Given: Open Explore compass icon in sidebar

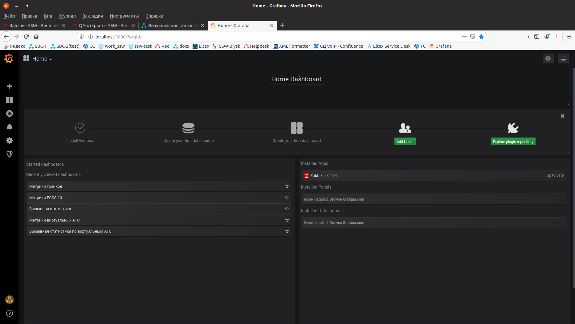Looking at the screenshot, I should pyautogui.click(x=10, y=114).
